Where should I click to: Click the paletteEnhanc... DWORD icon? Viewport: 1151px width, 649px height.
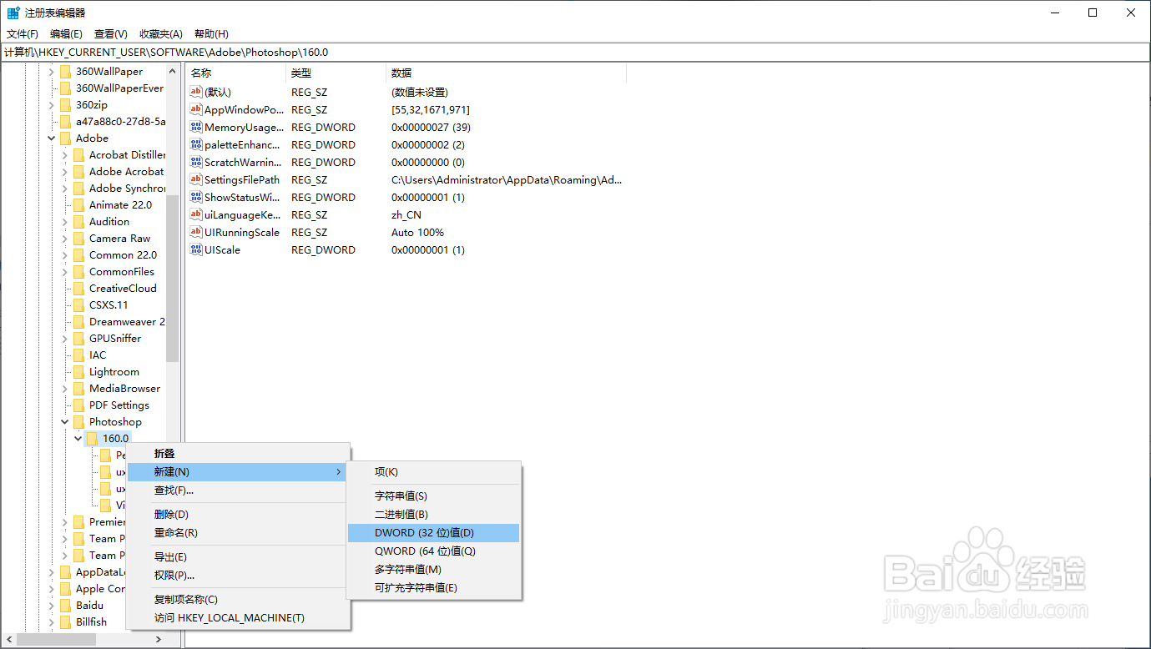coord(196,144)
